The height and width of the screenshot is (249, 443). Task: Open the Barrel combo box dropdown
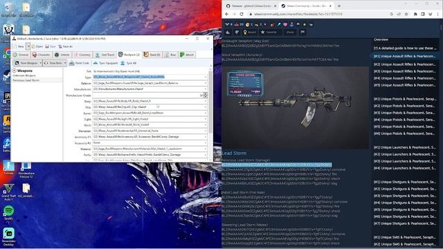pyautogui.click(x=206, y=113)
